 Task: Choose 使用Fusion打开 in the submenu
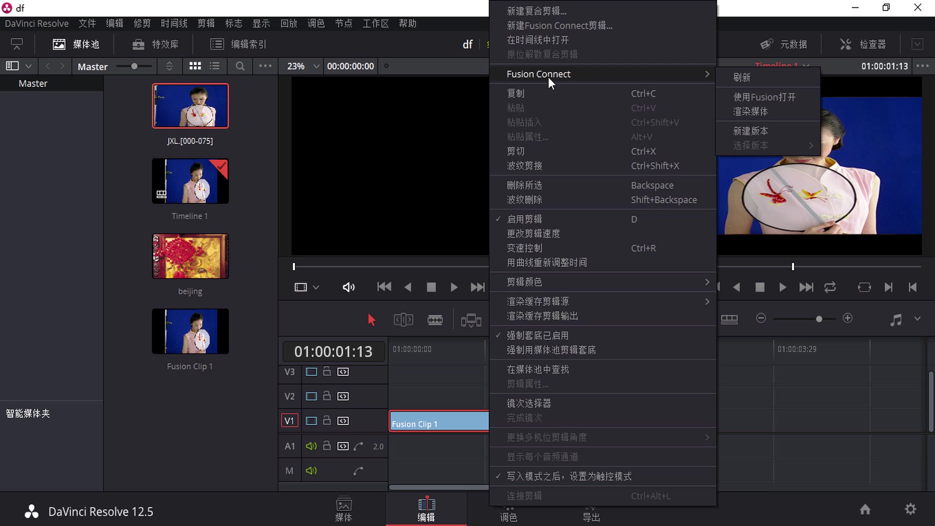763,97
